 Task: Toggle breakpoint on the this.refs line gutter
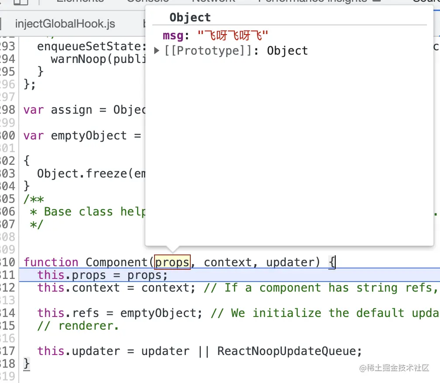point(7,313)
